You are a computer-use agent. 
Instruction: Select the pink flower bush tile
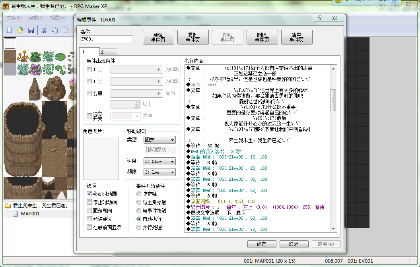(35, 69)
